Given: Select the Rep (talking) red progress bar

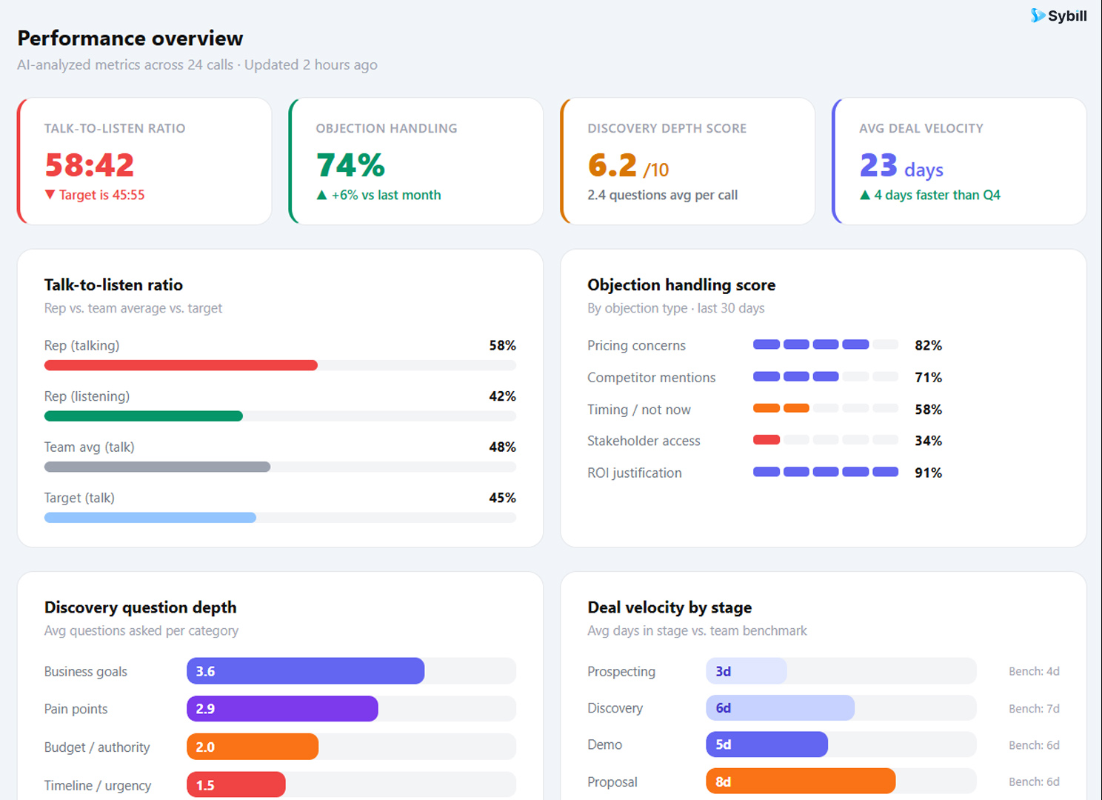Looking at the screenshot, I should pyautogui.click(x=181, y=365).
